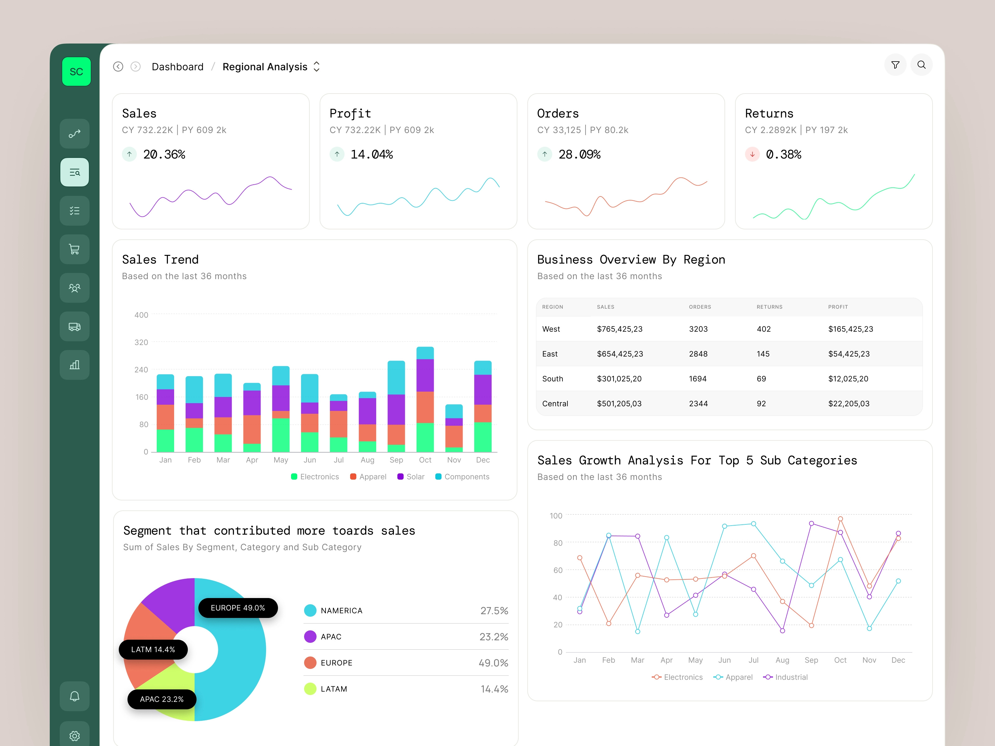Image resolution: width=995 pixels, height=746 pixels.
Task: Start a search using the magnifier icon
Action: click(x=921, y=65)
